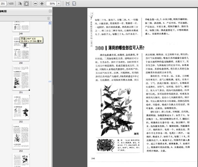Viewport: 198px width, 167px height.
Task: Click the 薄荷 caption under the illustration
Action: pyautogui.click(x=136, y=134)
